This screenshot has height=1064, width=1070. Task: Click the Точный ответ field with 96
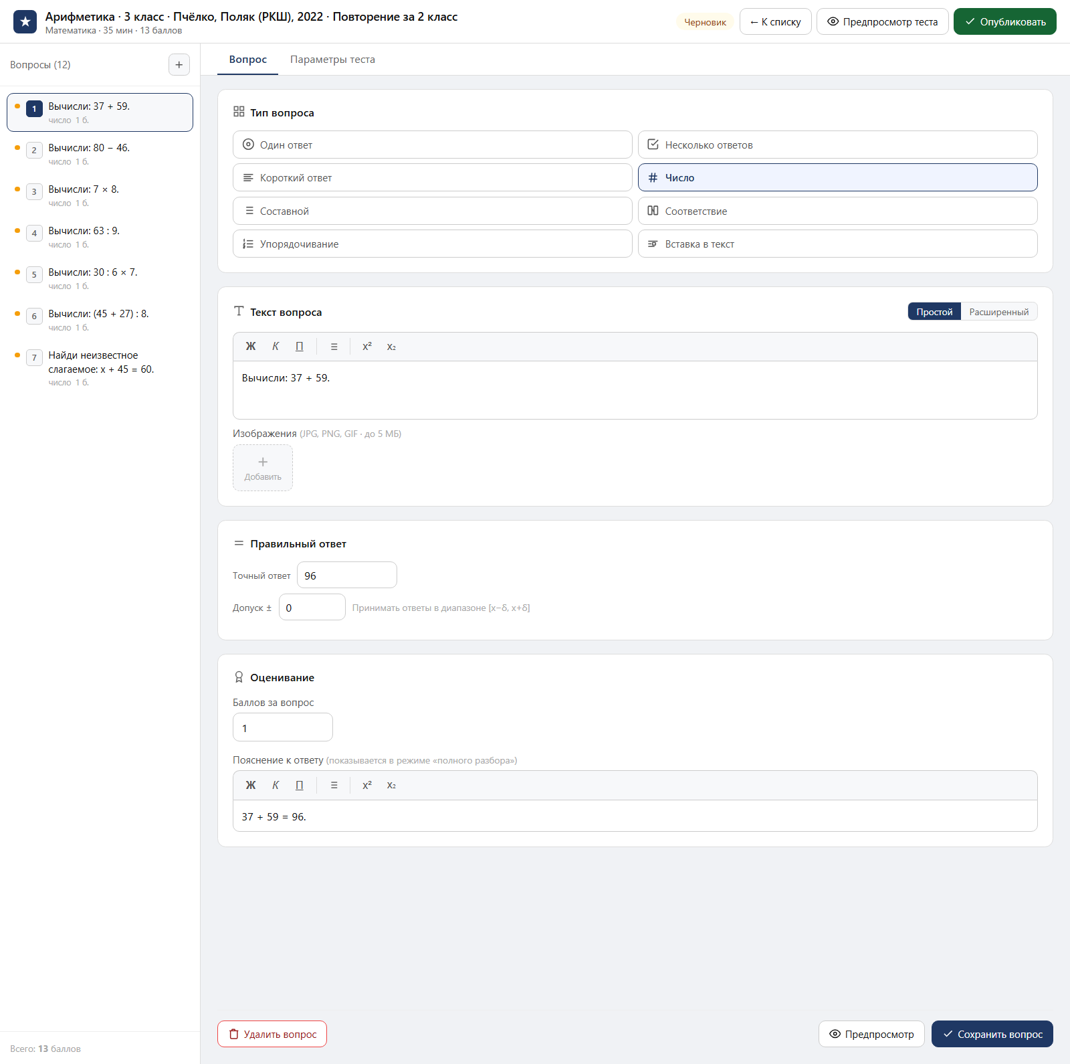347,575
